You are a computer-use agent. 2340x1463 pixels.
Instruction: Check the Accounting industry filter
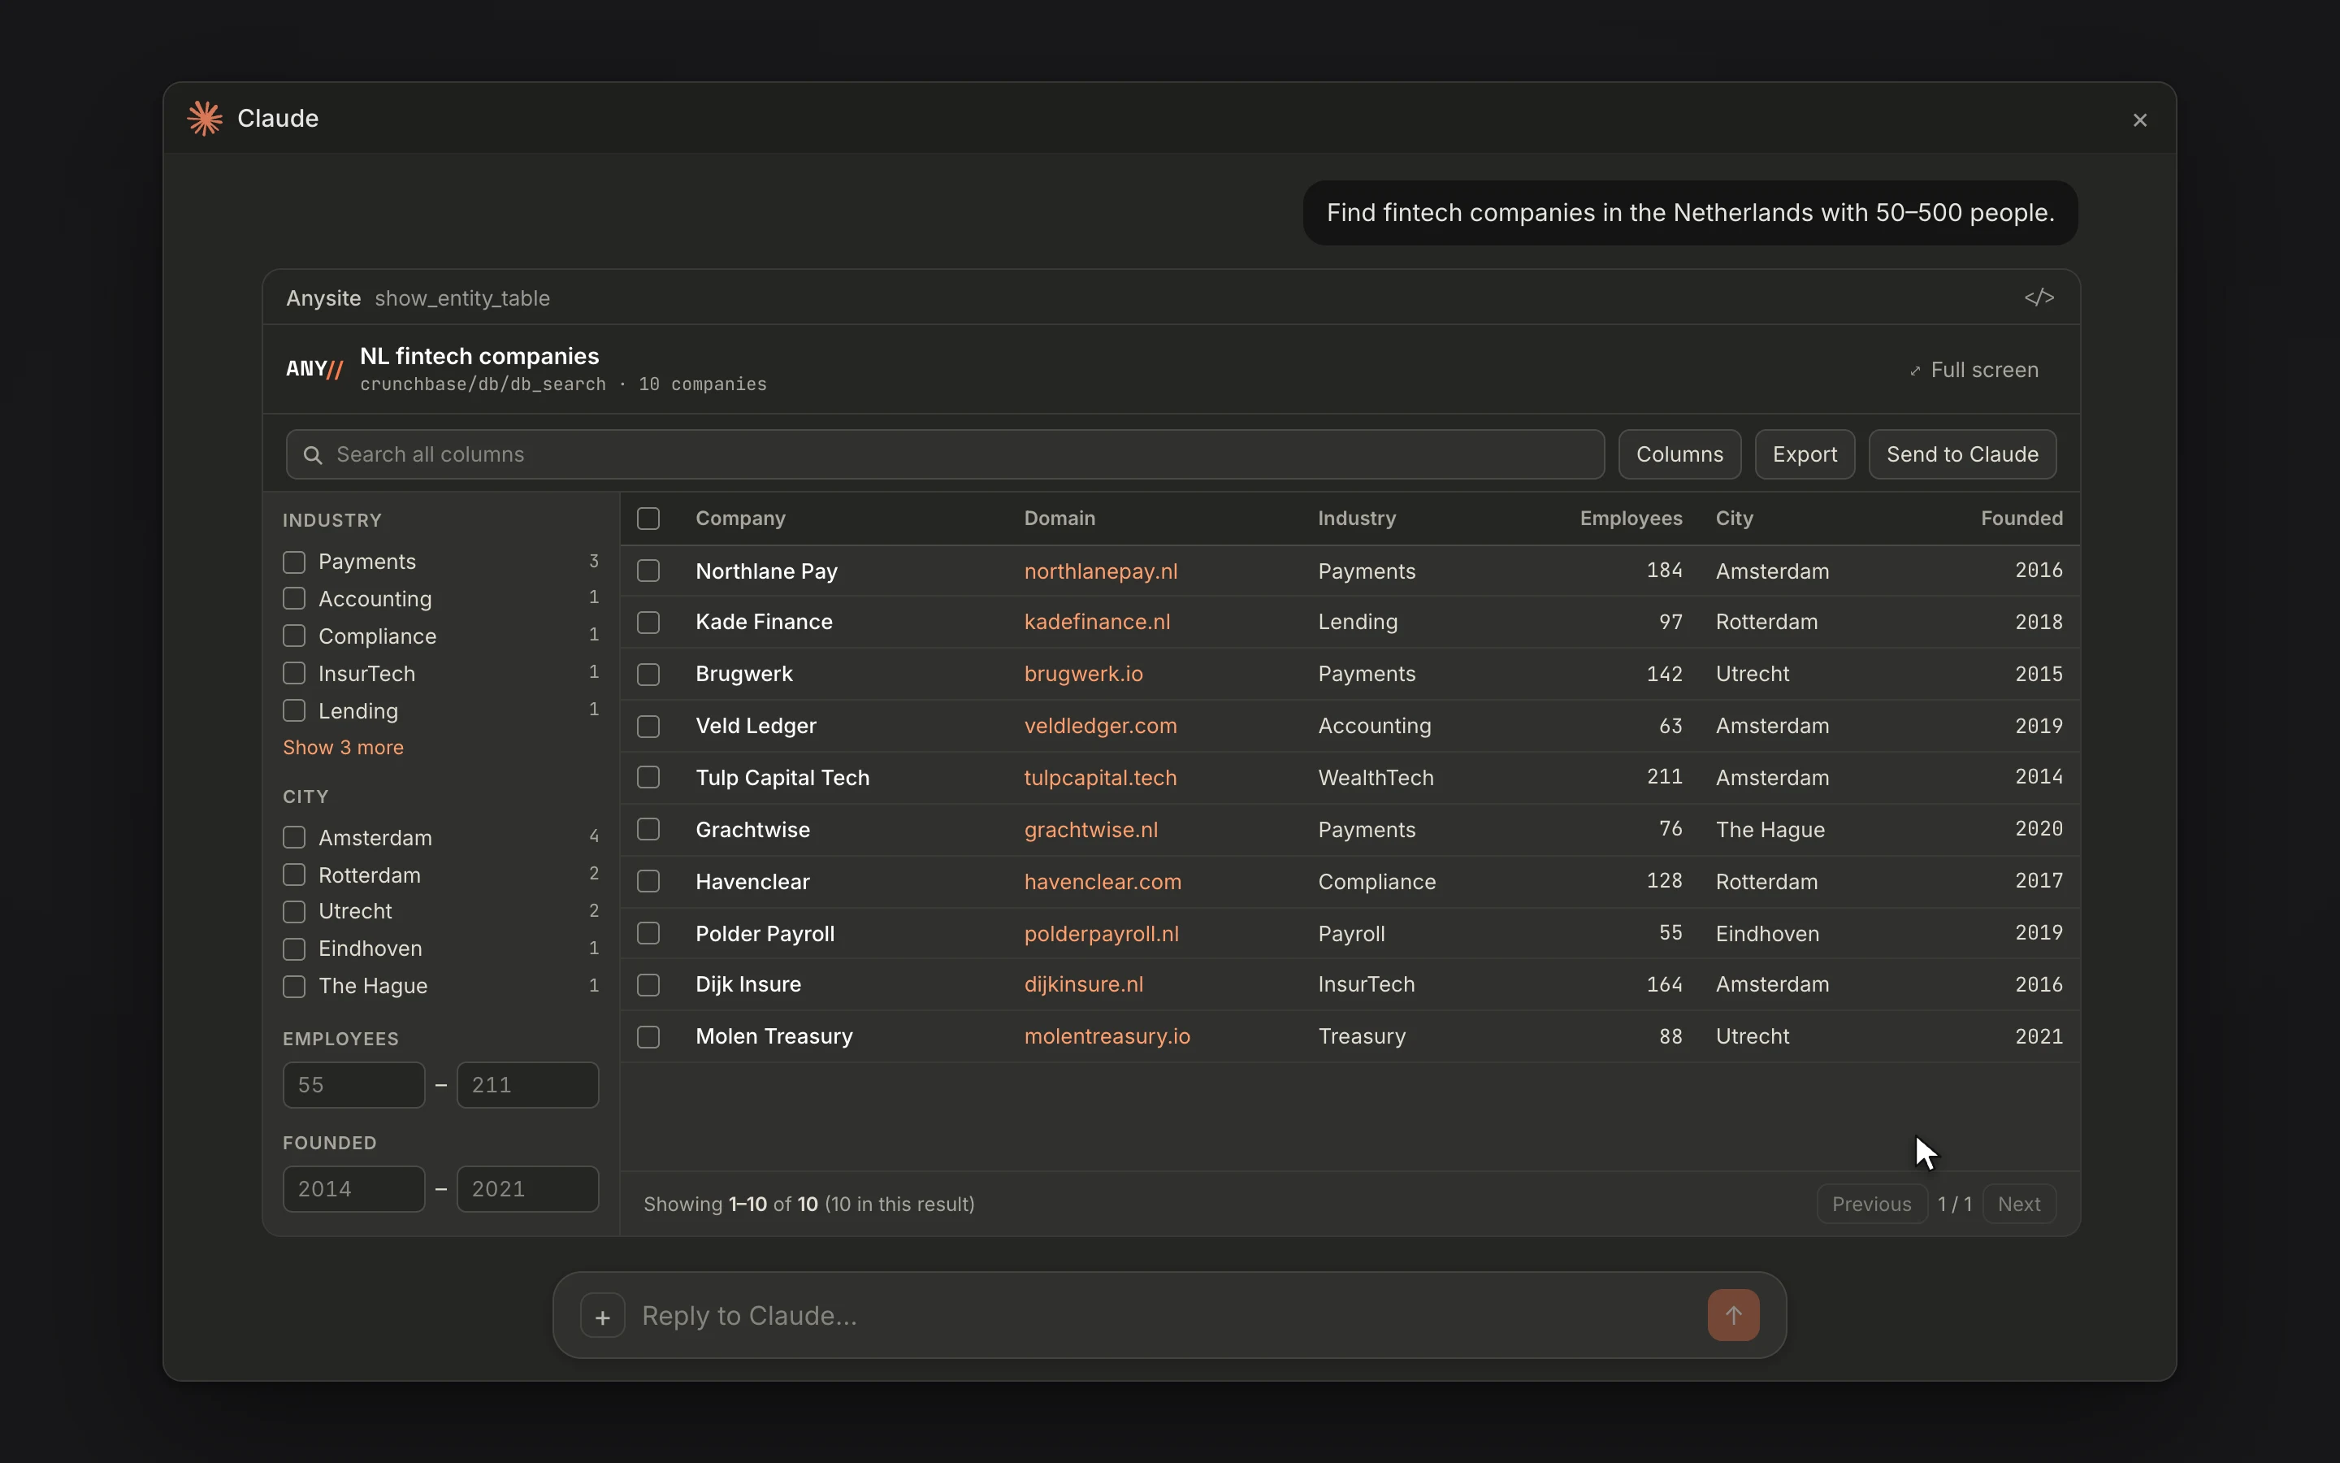pyautogui.click(x=294, y=599)
